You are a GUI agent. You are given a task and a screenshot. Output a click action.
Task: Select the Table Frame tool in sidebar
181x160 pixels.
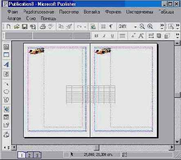pos(6,55)
